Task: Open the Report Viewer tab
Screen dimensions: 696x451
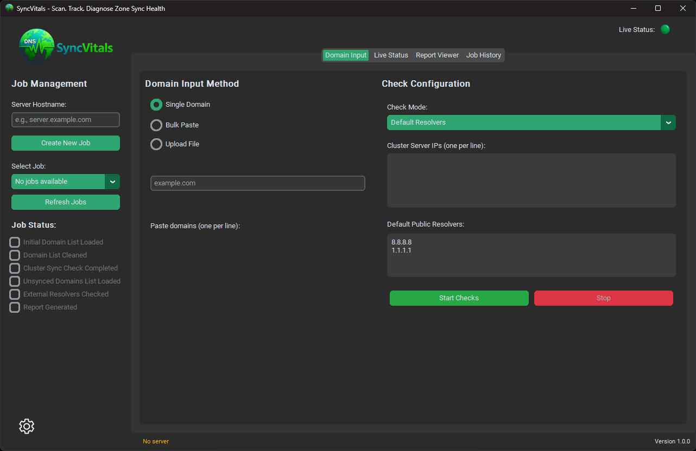Action: pyautogui.click(x=437, y=55)
